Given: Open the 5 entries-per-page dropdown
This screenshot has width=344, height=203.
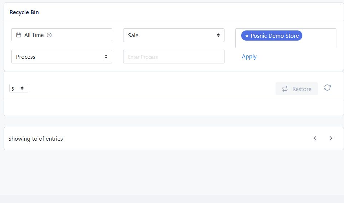Looking at the screenshot, I should 18,88.
